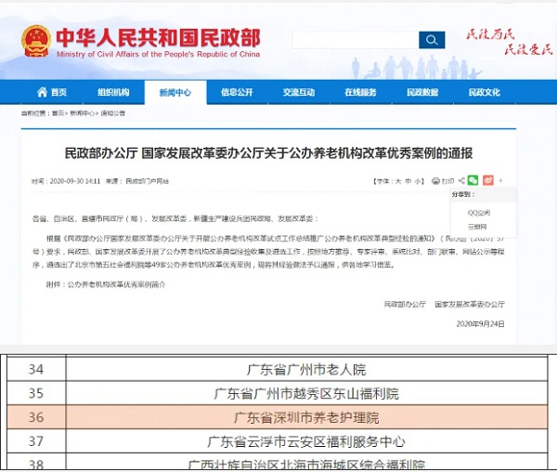This screenshot has height=472, width=557.
Task: Click row number 36 in table
Action: 36,417
